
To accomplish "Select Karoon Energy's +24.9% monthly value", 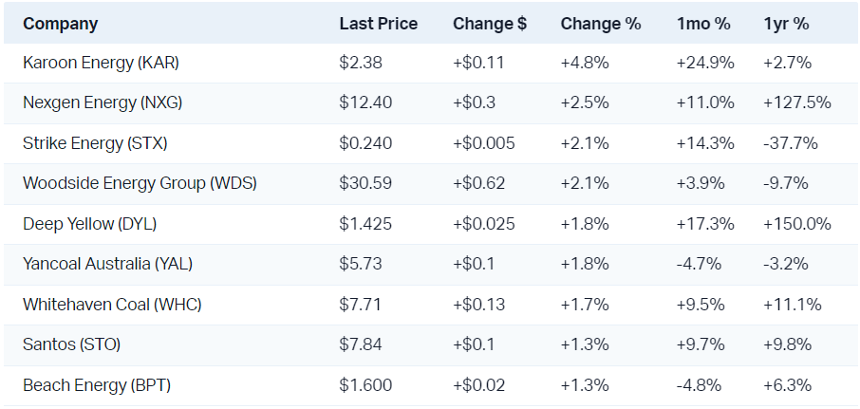I will tap(704, 63).
